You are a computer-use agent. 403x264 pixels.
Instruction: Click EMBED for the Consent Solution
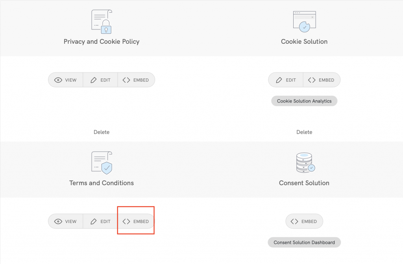(x=304, y=221)
